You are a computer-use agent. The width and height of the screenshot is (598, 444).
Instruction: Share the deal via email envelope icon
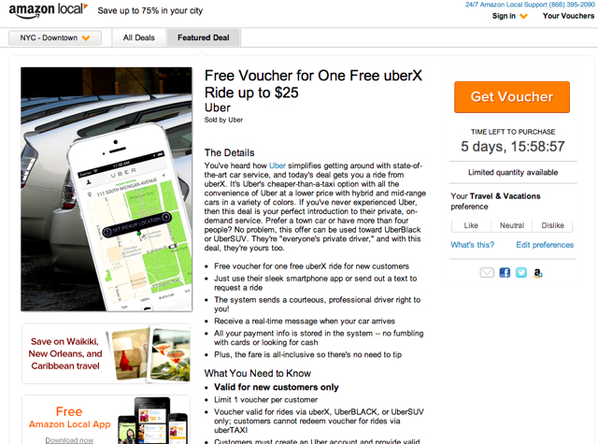[x=487, y=272]
